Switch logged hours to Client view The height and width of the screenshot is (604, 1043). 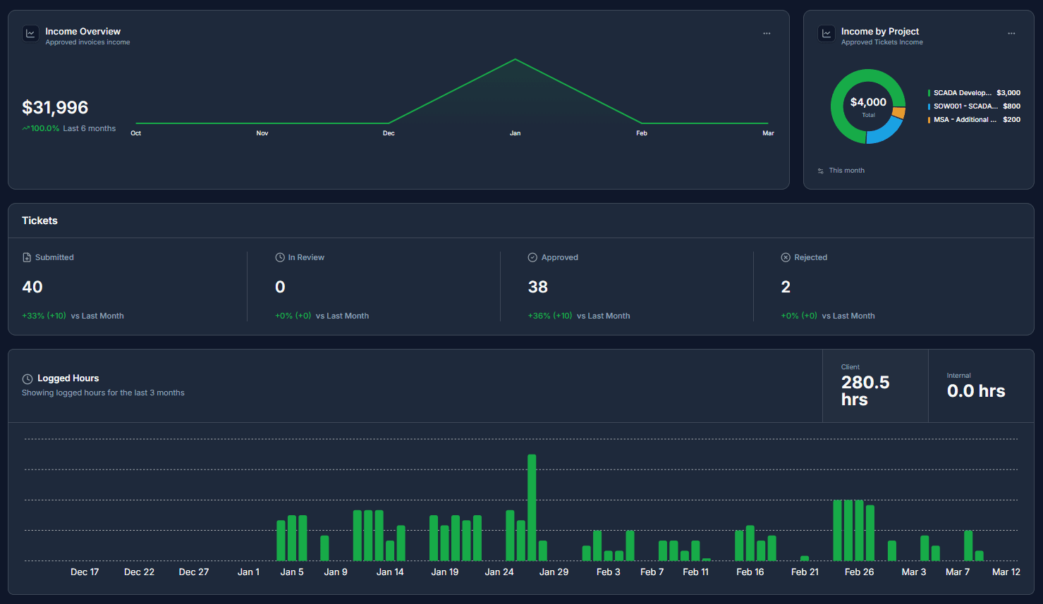coord(874,386)
